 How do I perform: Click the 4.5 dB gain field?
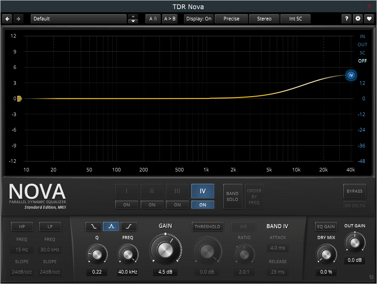pos(165,272)
